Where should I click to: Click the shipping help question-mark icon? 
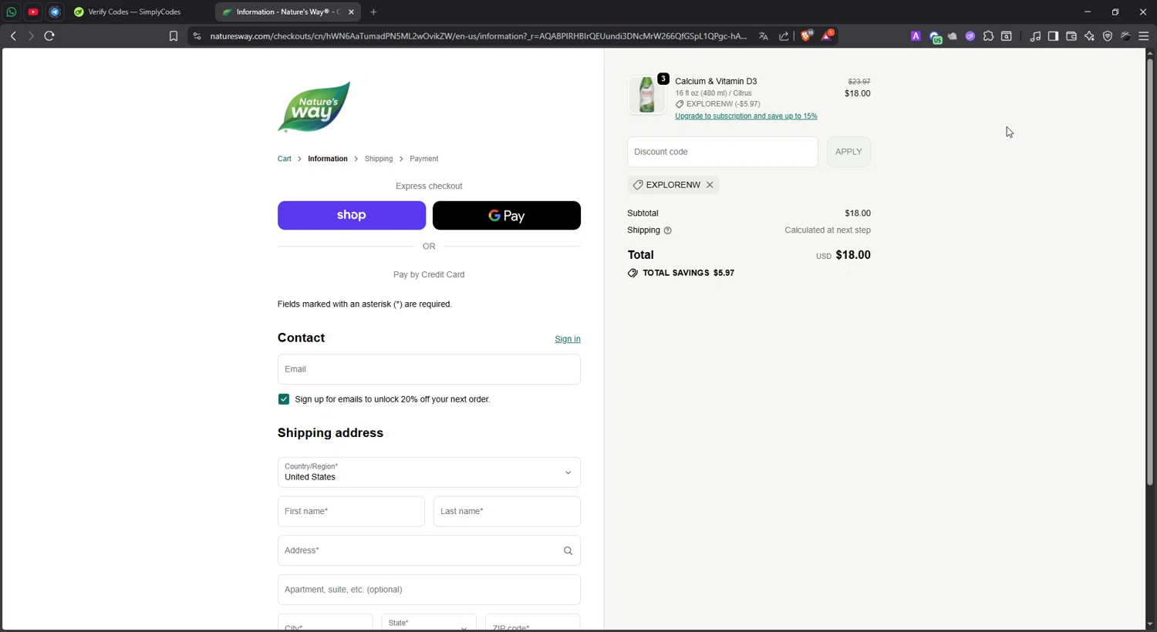point(668,230)
